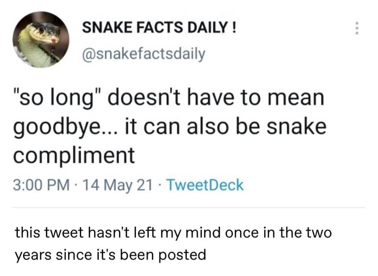The image size is (378, 276).
Task: Click the word "compliment" in the tweet
Action: click(74, 155)
